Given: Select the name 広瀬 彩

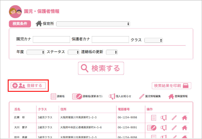Looking at the screenshot, I should point(19,117).
